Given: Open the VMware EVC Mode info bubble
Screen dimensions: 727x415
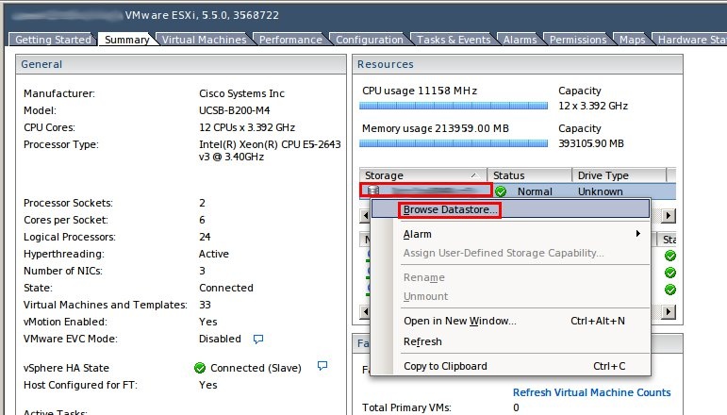Looking at the screenshot, I should (258, 339).
